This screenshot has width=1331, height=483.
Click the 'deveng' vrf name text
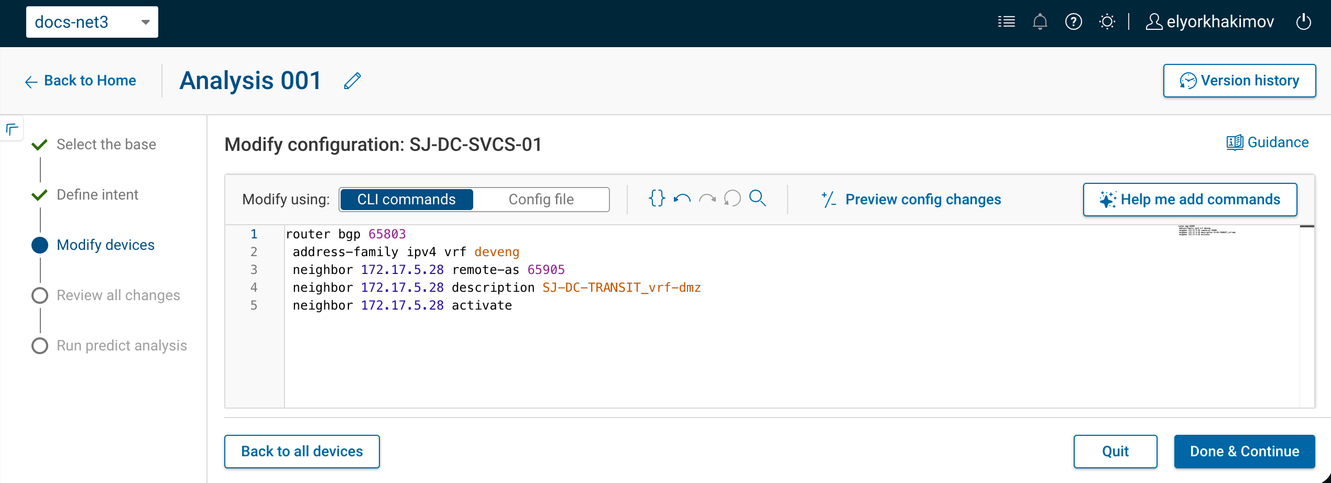coord(497,252)
